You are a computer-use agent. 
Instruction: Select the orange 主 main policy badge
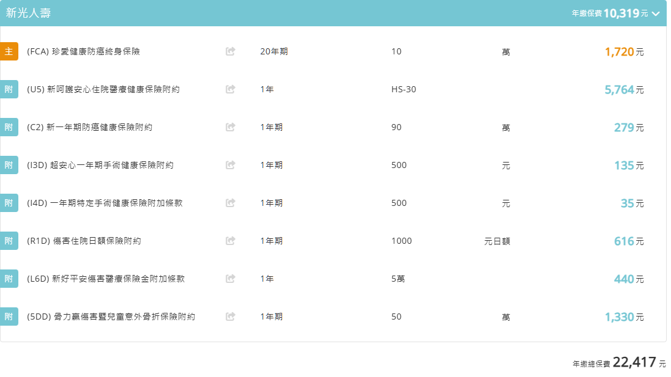point(9,51)
